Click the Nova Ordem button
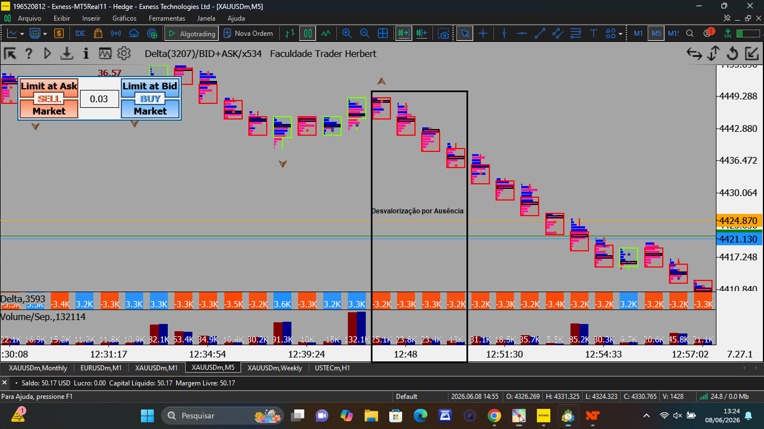764x429 pixels. coord(248,34)
